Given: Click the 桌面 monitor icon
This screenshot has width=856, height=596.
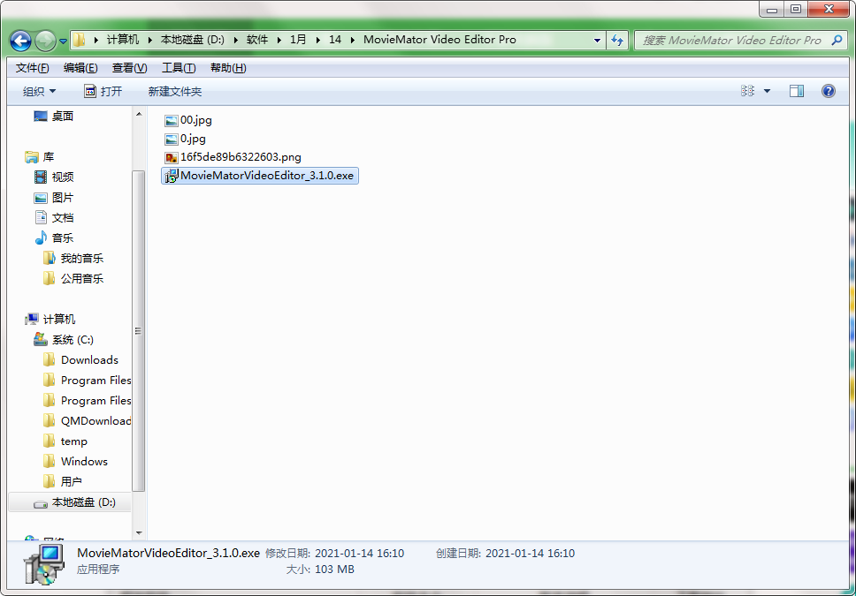Looking at the screenshot, I should 41,117.
